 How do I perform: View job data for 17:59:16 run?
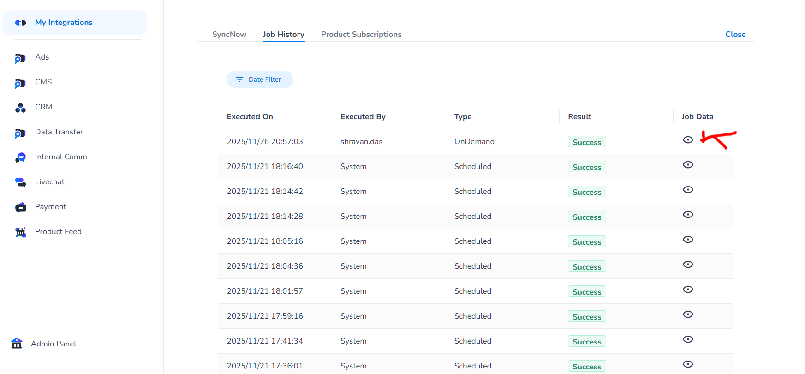[688, 314]
